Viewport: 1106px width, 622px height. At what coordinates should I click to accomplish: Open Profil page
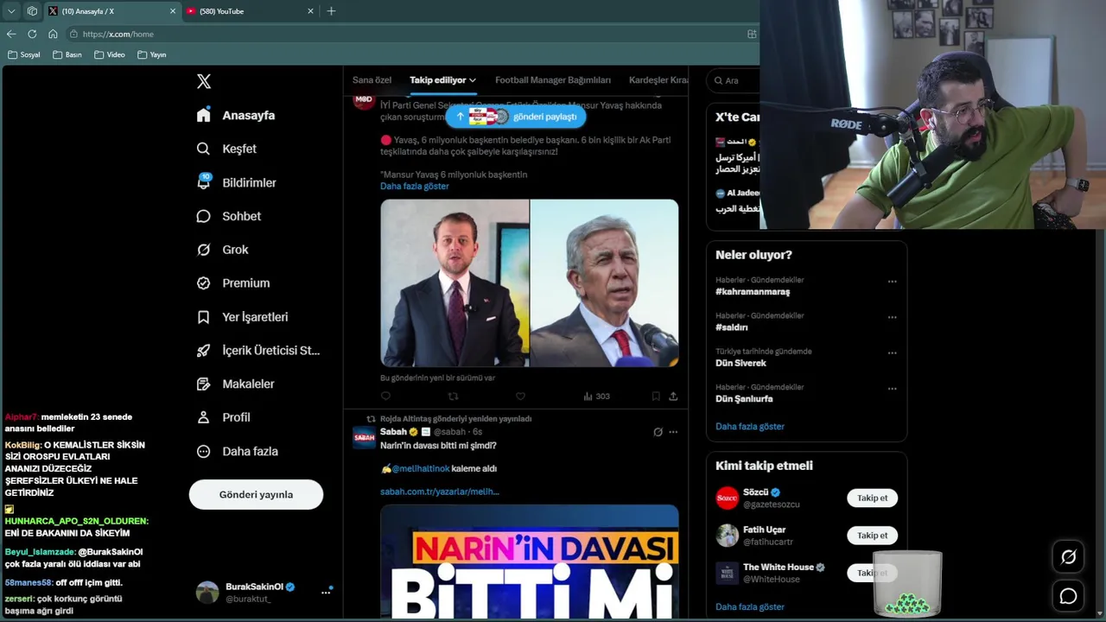(223, 417)
